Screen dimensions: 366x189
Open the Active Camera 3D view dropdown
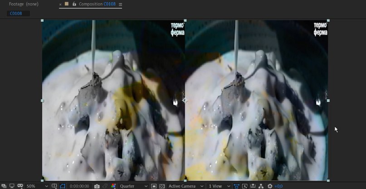tap(186, 186)
